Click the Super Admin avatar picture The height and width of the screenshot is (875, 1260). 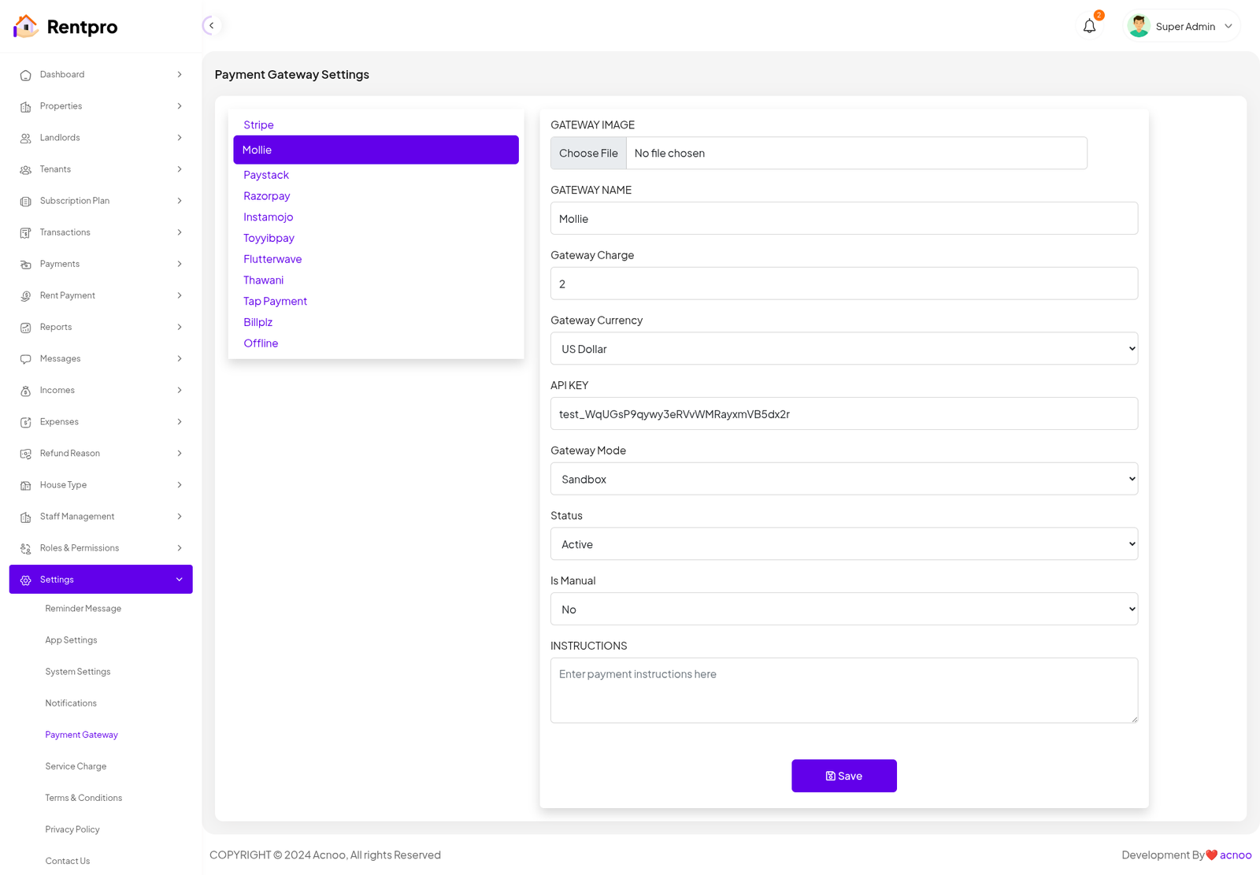tap(1138, 26)
